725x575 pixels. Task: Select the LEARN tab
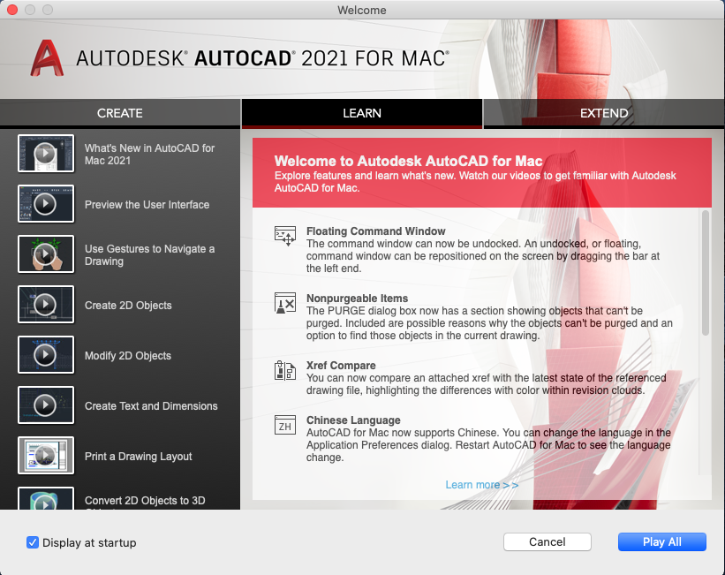coord(362,113)
